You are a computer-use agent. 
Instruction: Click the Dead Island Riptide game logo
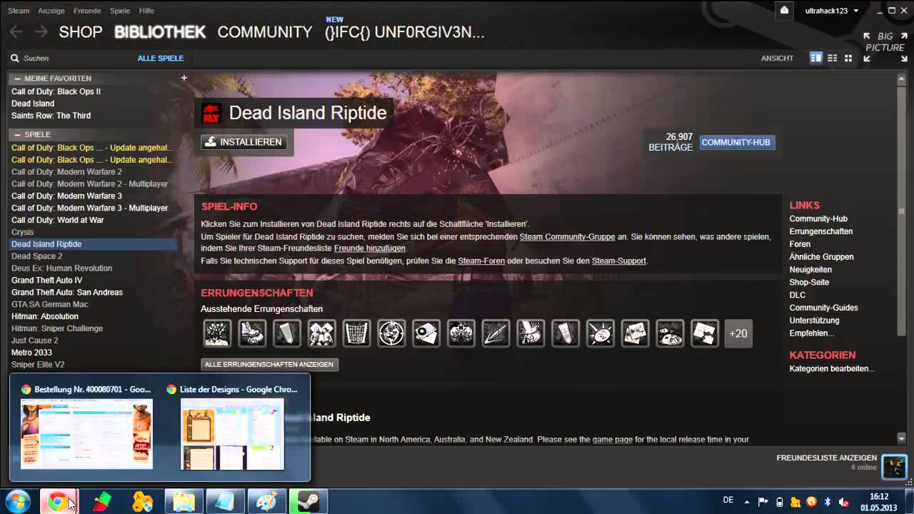pos(211,113)
